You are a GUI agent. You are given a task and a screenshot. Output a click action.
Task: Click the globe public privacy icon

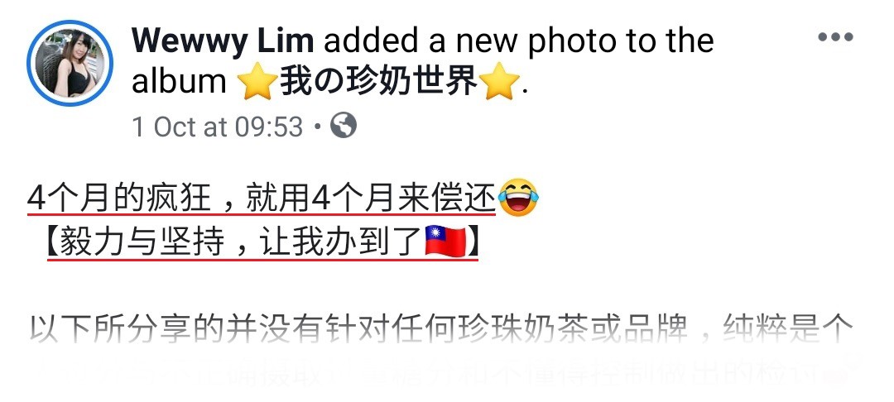[x=344, y=125]
